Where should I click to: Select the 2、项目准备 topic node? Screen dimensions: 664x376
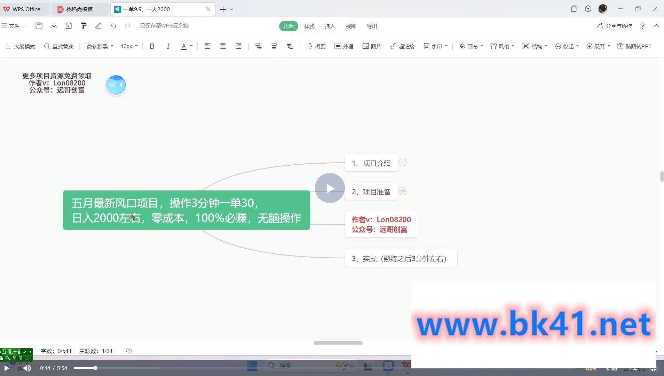click(371, 191)
